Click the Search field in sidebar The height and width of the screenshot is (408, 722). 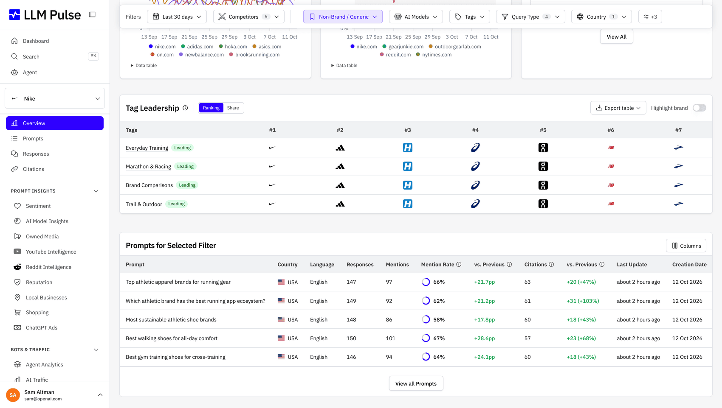pos(55,57)
